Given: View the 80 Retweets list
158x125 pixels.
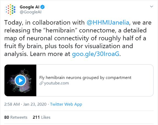Looking at the screenshot, I should tap(16, 117).
